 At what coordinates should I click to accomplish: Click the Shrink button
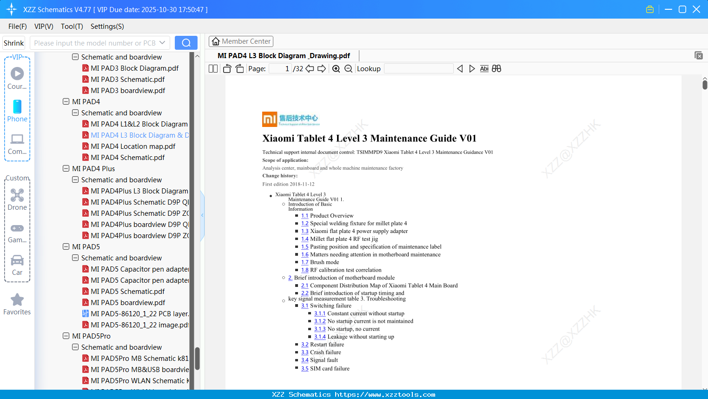click(x=13, y=43)
